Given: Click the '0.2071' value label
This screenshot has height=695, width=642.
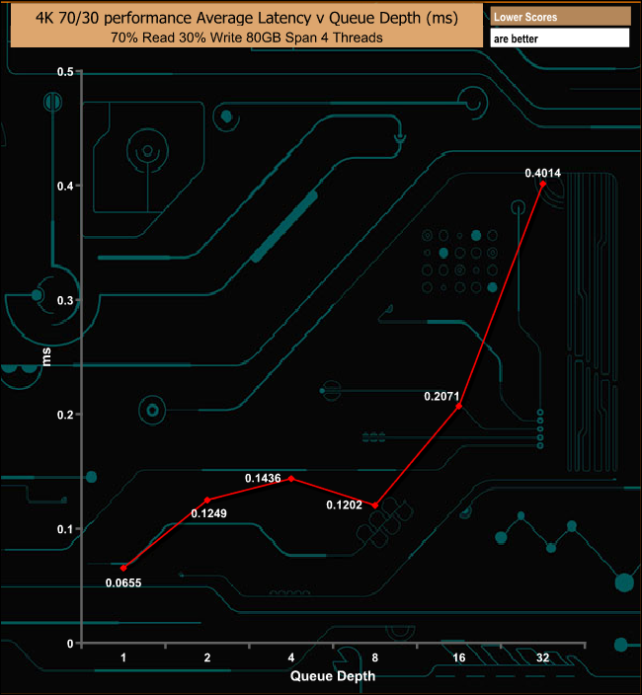Looking at the screenshot, I should (441, 396).
